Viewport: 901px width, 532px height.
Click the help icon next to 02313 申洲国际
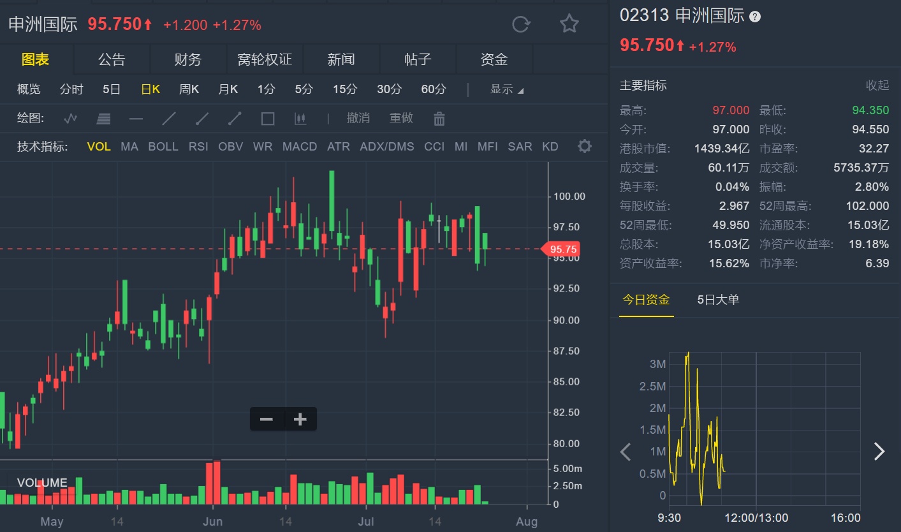coord(755,17)
